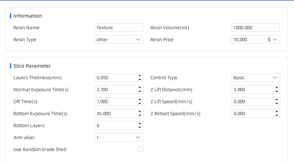
Task: Open the Control Type dropdown showing Basic
Action: tap(256, 77)
